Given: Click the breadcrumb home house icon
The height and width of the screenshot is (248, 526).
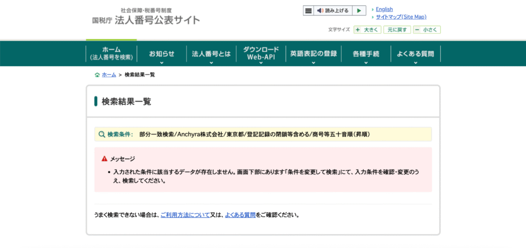Looking at the screenshot, I should coord(97,75).
